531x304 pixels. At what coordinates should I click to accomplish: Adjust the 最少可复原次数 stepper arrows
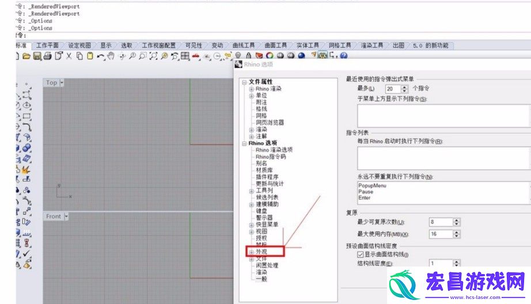pos(457,222)
